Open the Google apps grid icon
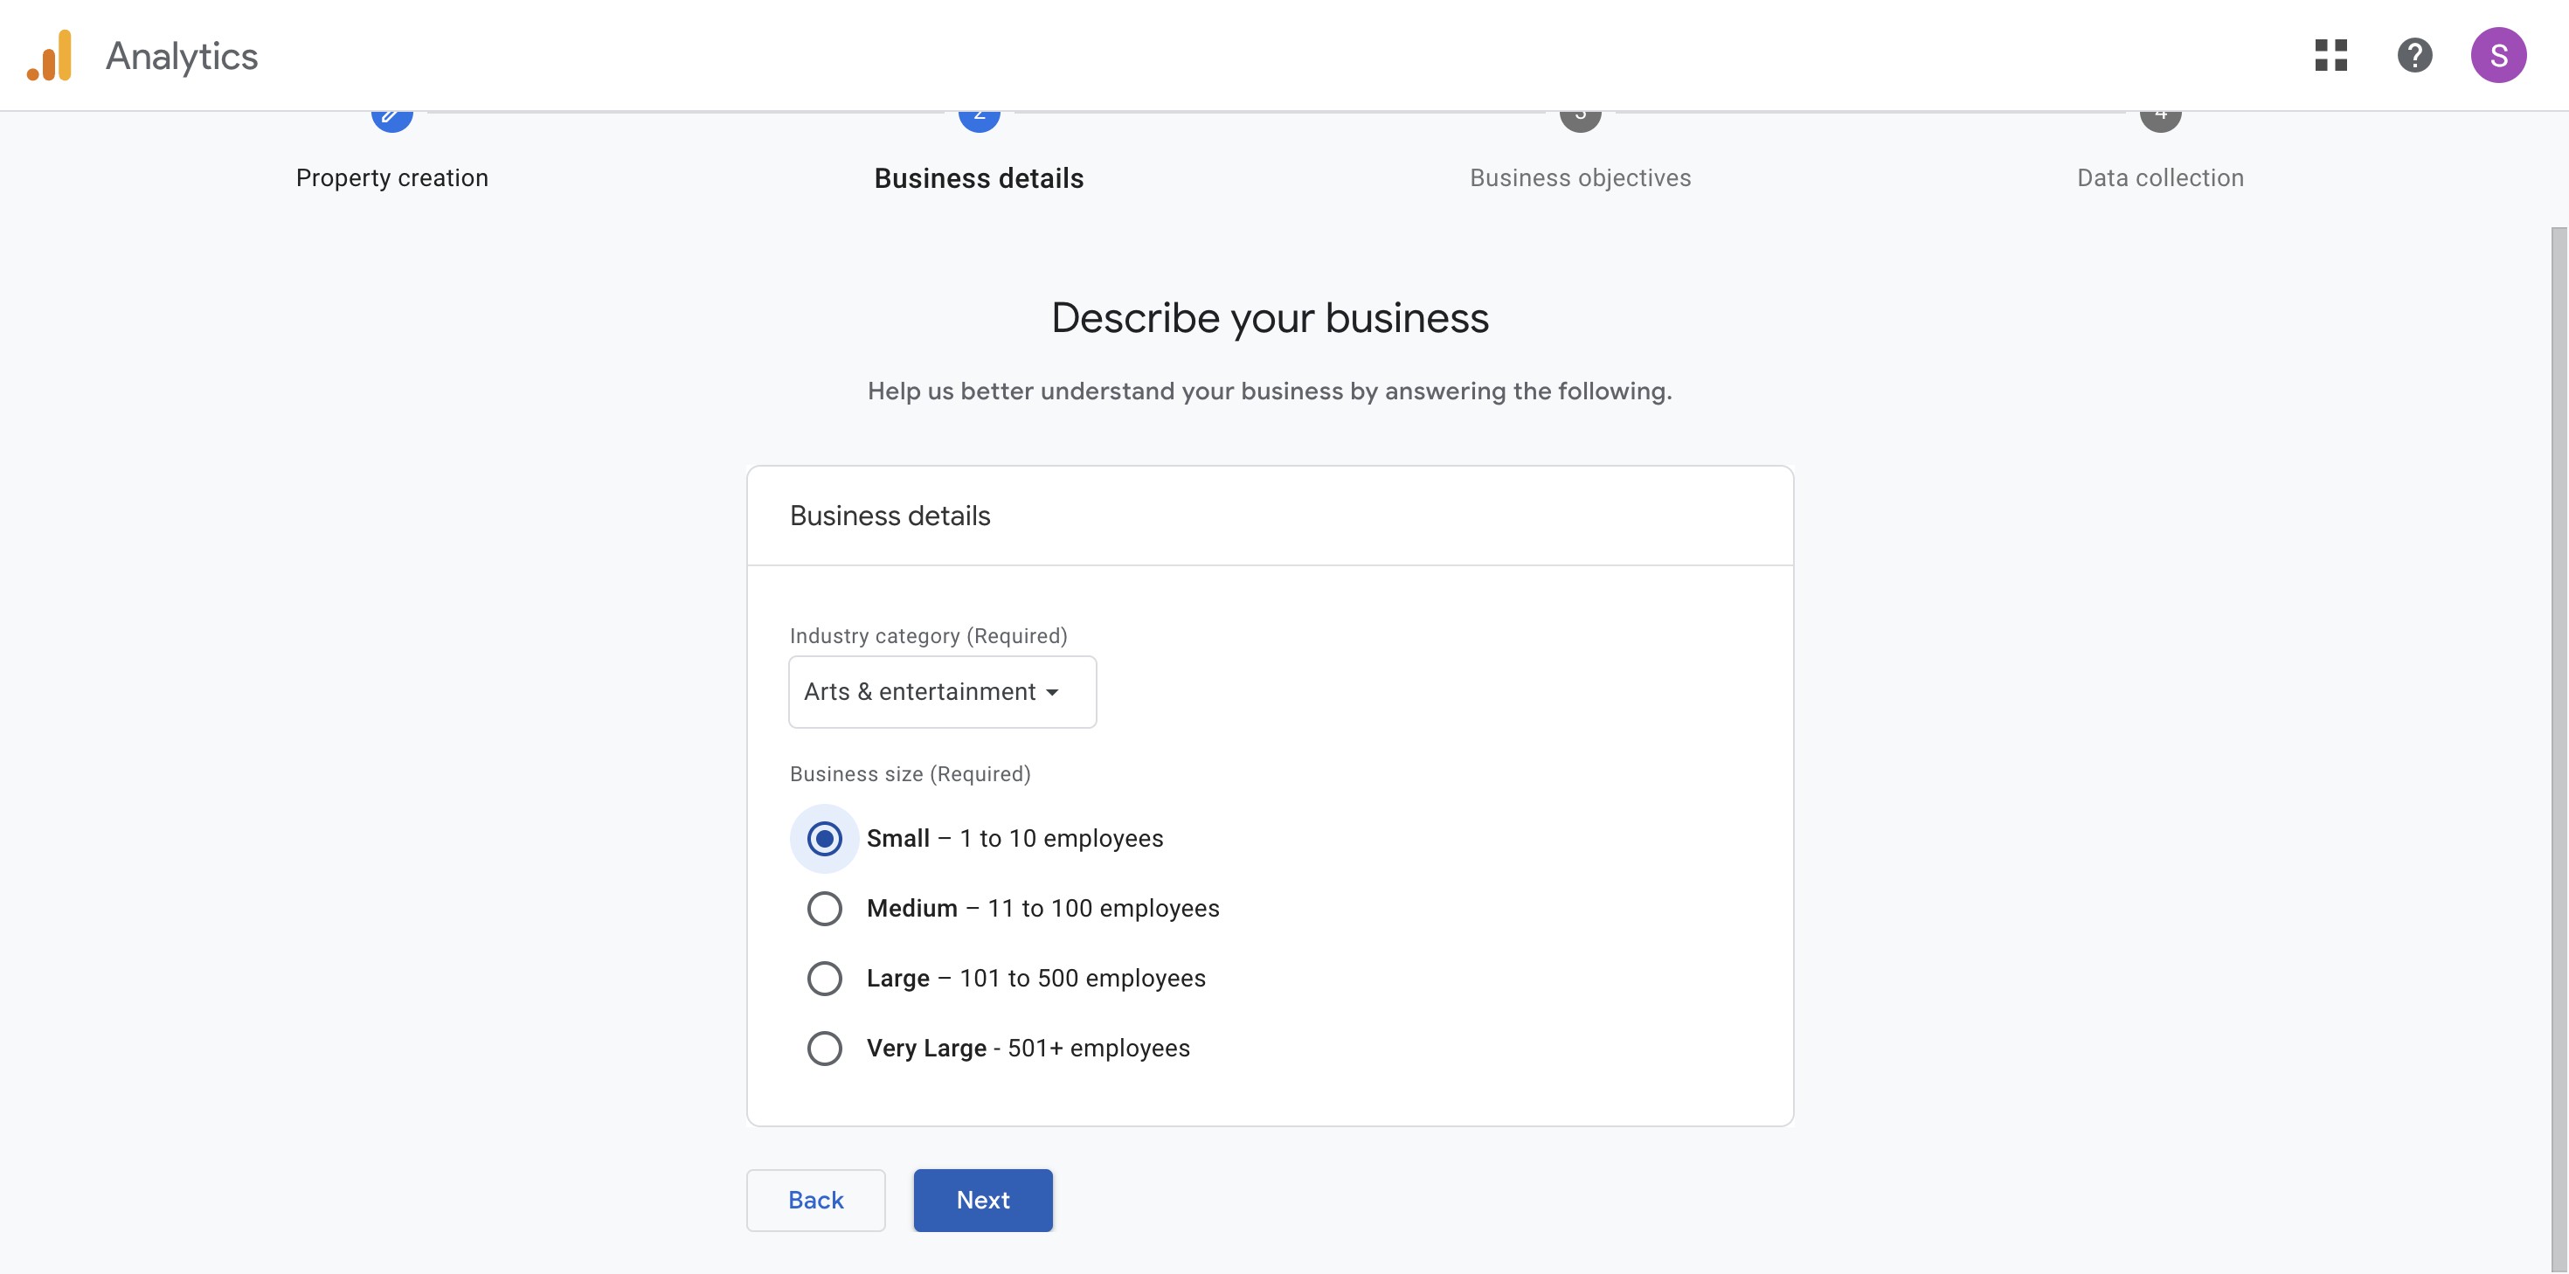This screenshot has height=1274, width=2569. click(x=2330, y=56)
